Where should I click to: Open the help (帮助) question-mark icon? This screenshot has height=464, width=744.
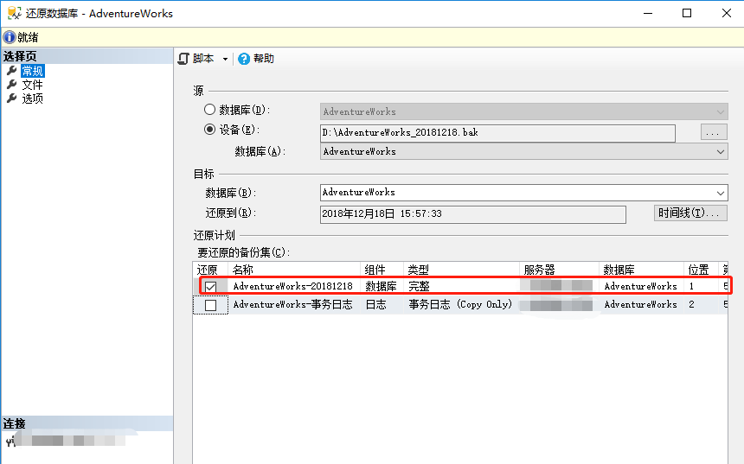[x=244, y=59]
